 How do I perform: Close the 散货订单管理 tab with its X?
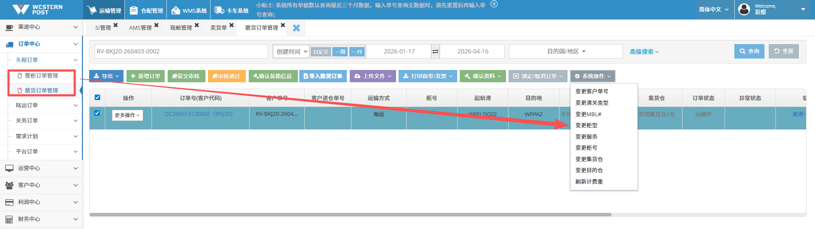click(x=283, y=25)
